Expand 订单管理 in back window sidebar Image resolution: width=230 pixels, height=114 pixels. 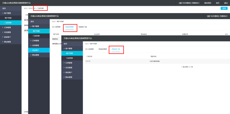(x=11, y=27)
